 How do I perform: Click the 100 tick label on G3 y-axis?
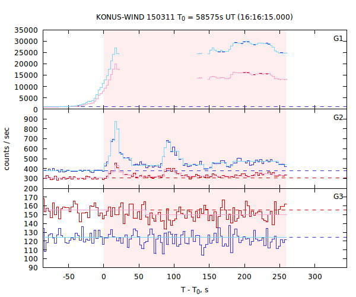click(31, 259)
